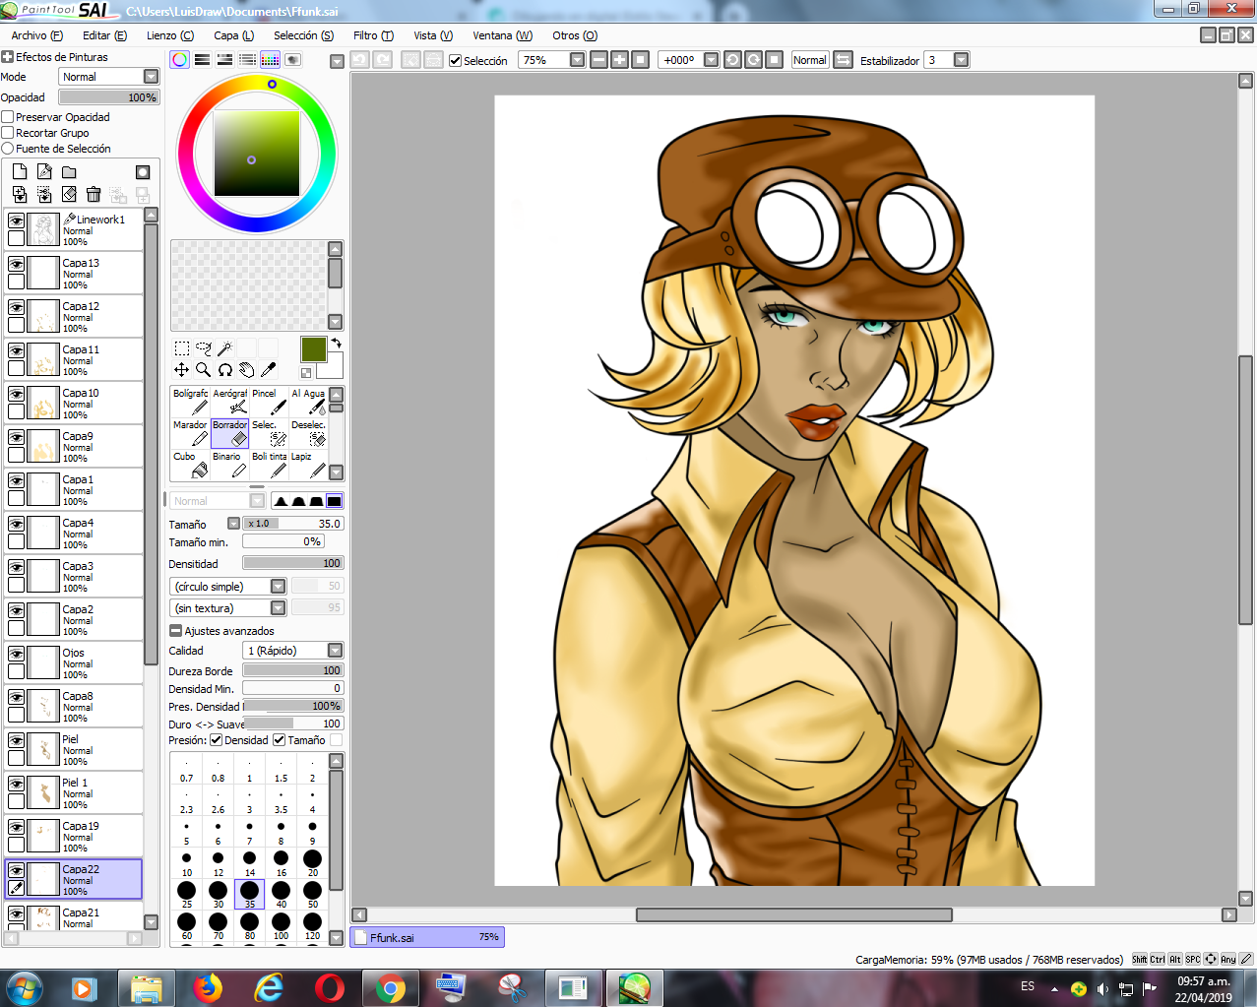This screenshot has height=1007, width=1257.
Task: Open the Capa menu
Action: [233, 35]
